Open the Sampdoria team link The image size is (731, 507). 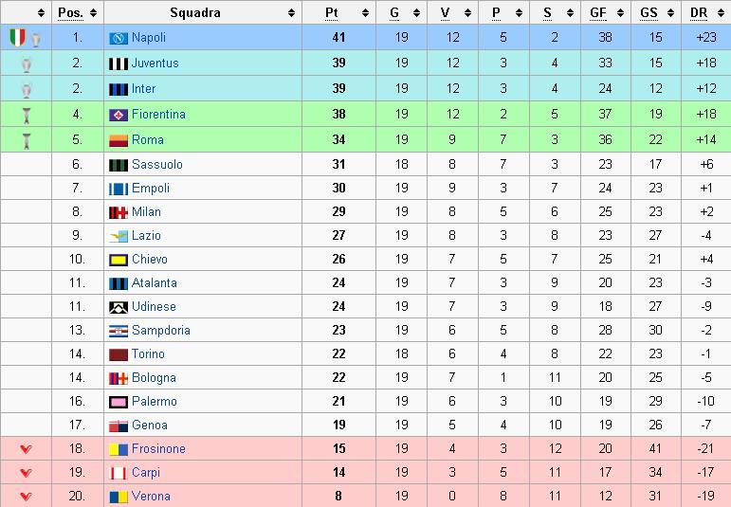coord(161,331)
